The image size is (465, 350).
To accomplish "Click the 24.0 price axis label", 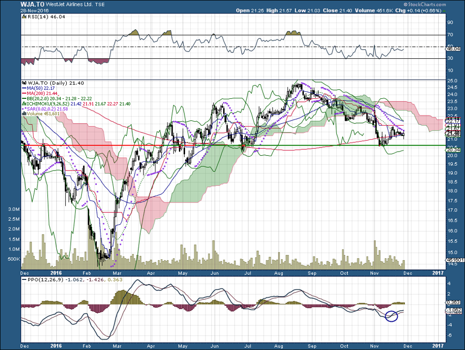I will [x=452, y=95].
